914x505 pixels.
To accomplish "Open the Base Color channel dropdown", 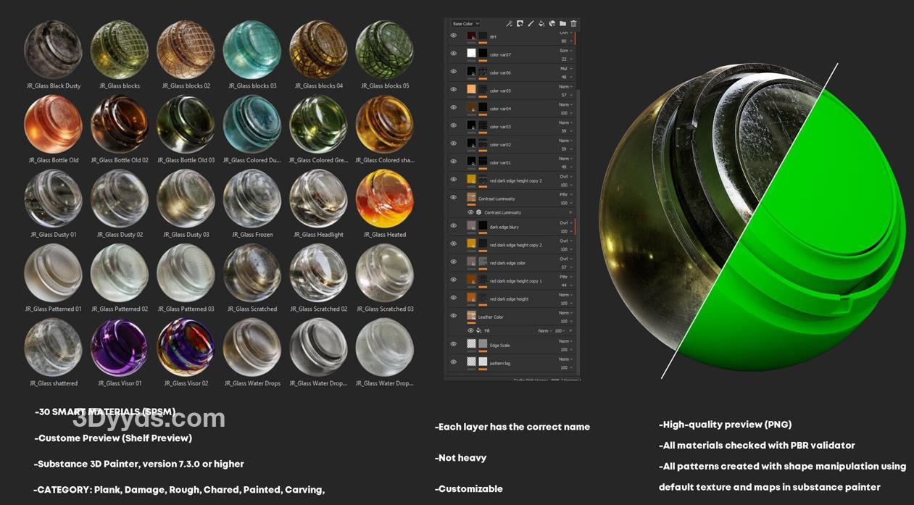I will pos(465,24).
